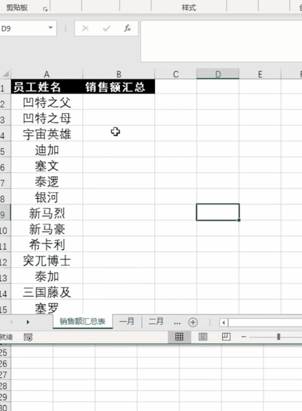Select the cell containing 新马豪
302x411 pixels.
(47, 229)
